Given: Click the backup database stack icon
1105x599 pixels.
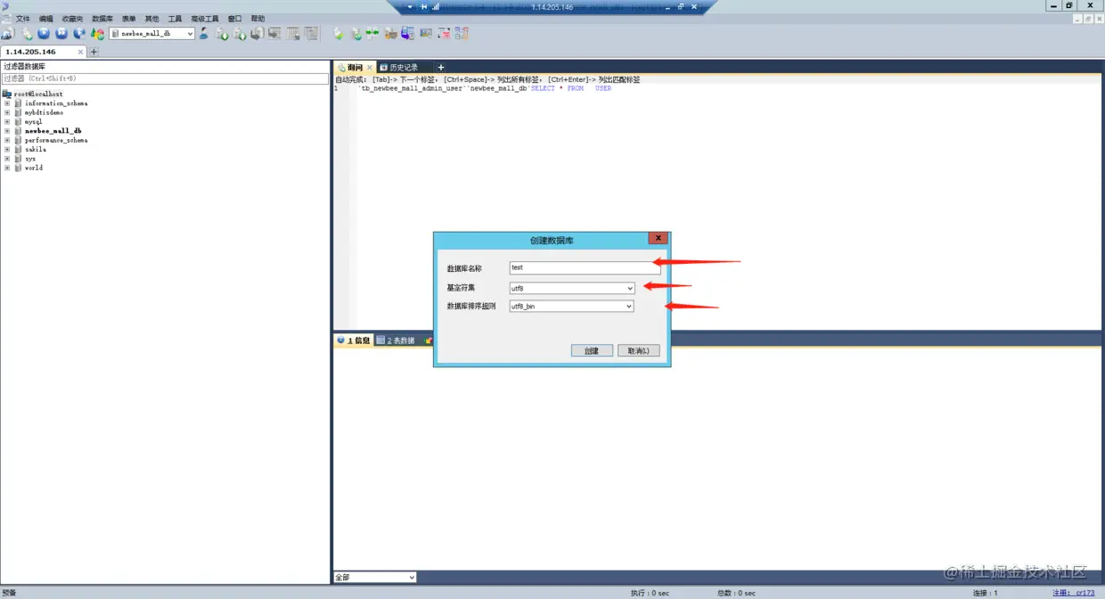Looking at the screenshot, I should pyautogui.click(x=257, y=33).
